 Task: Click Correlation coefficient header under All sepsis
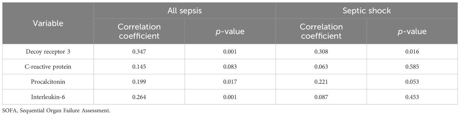(x=139, y=31)
